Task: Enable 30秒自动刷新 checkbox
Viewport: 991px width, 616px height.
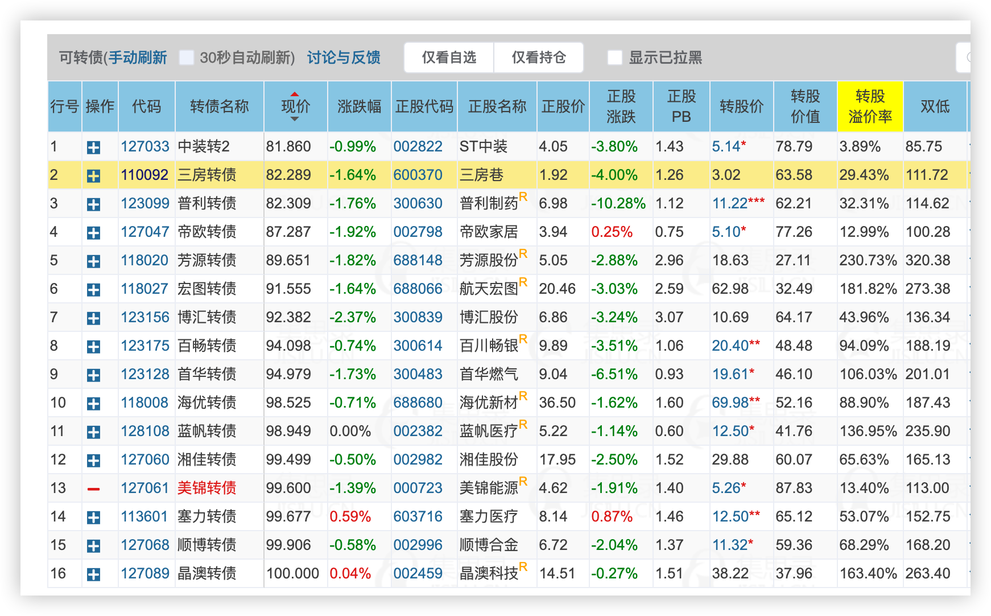Action: (x=187, y=58)
